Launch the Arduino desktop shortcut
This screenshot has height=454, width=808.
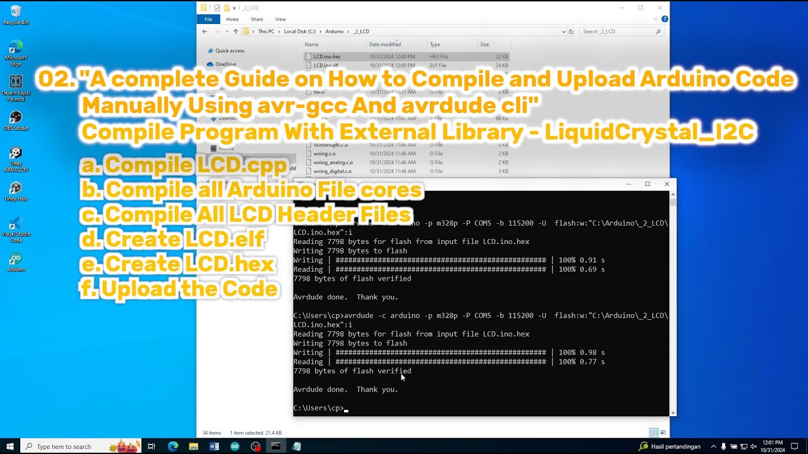click(x=16, y=262)
